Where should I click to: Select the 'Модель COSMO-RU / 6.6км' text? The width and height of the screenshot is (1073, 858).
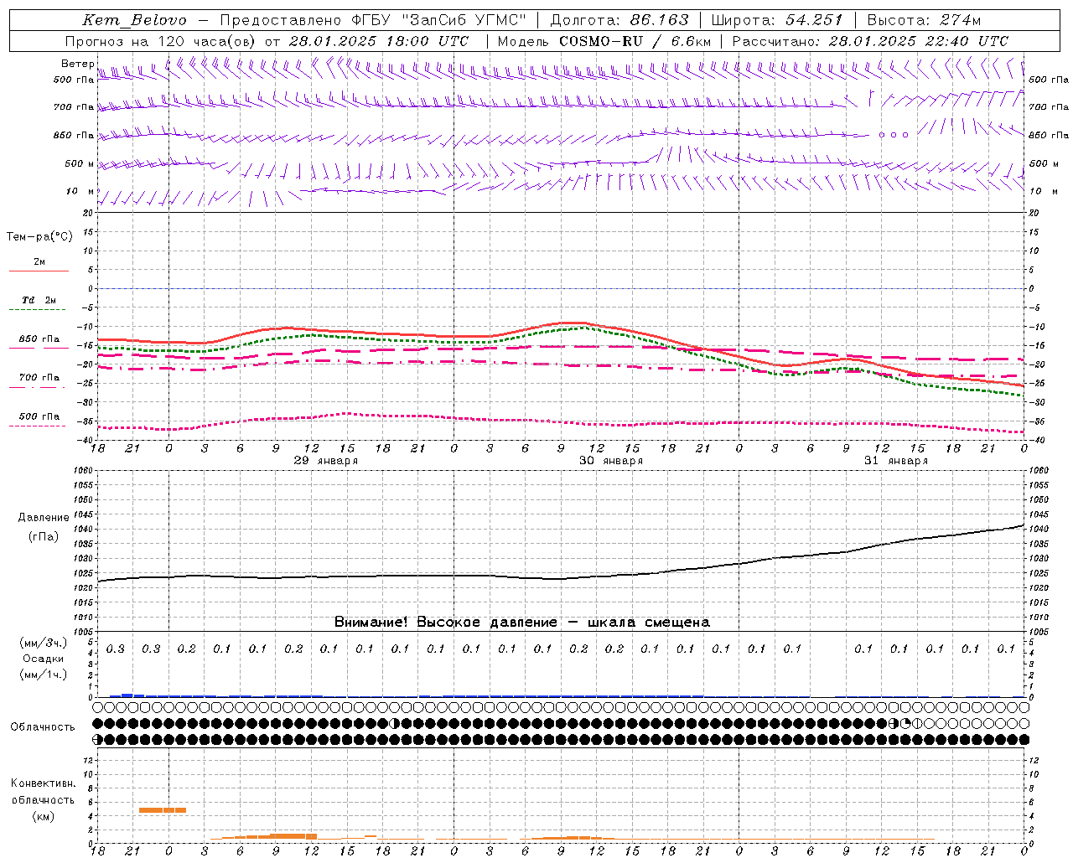pos(604,41)
